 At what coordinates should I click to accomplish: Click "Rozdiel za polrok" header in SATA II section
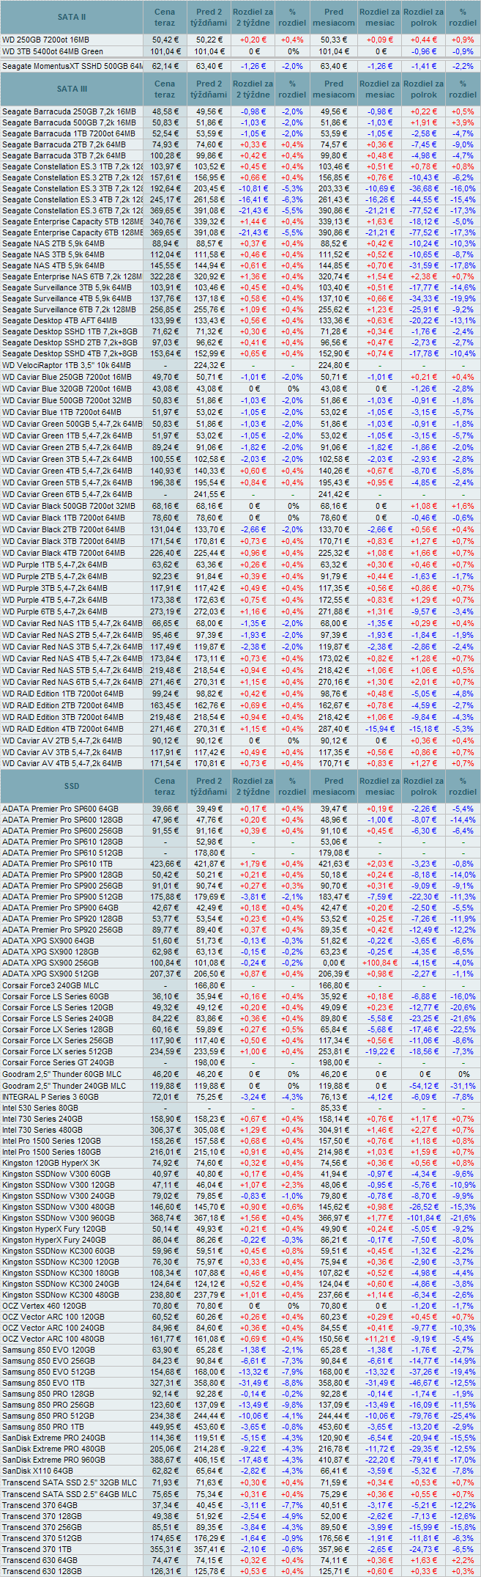pos(424,17)
